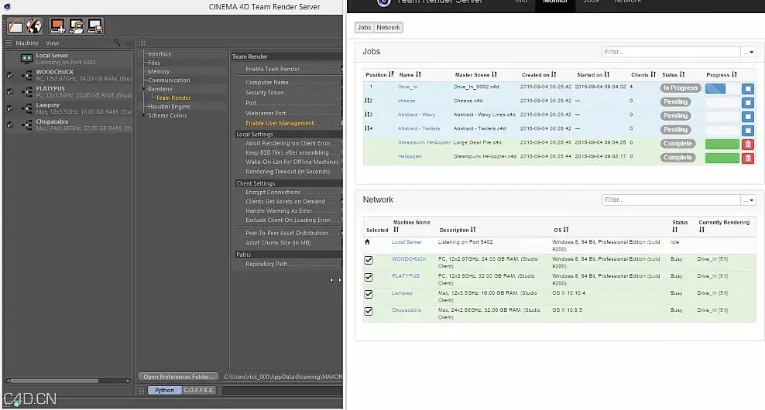This screenshot has width=765, height=410.
Task: Click the add machine toolbar icon
Action: (x=57, y=26)
